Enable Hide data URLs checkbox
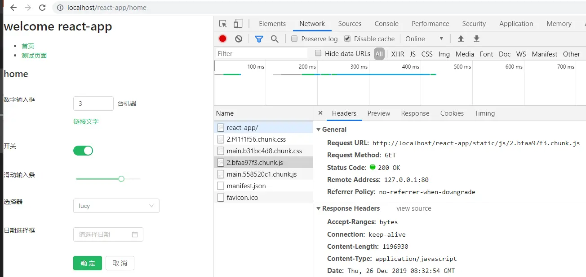The width and height of the screenshot is (586, 277). [x=318, y=53]
